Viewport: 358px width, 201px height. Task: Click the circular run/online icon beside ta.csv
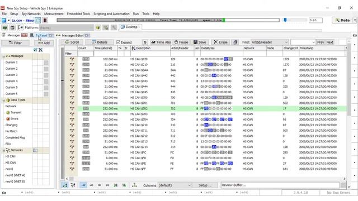point(38,20)
